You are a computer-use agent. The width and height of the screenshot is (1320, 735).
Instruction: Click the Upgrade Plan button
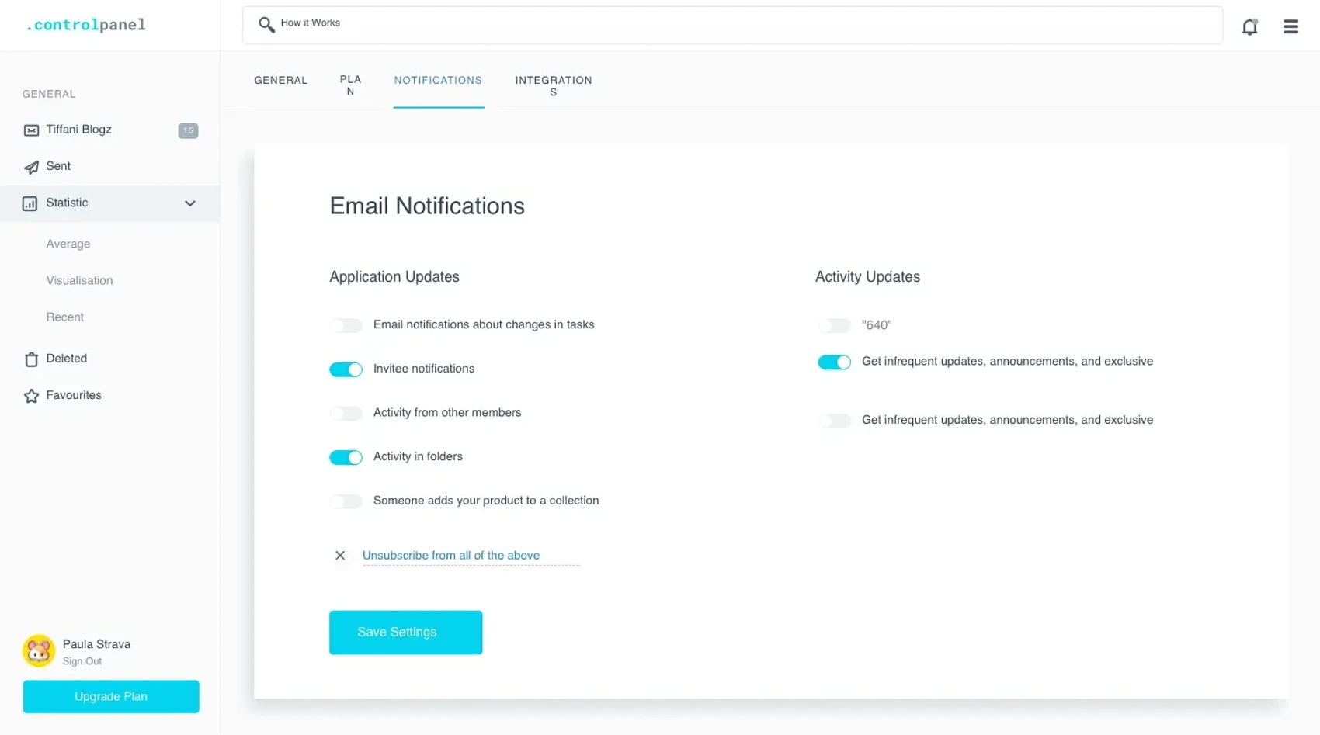click(111, 696)
